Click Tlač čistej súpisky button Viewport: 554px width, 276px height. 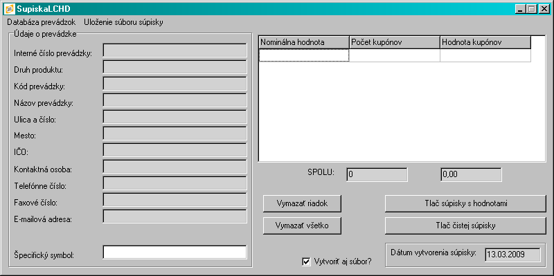click(465, 226)
